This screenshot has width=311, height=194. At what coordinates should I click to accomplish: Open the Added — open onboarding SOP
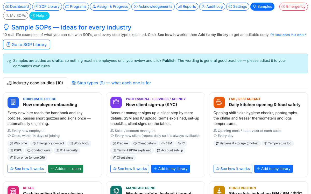tap(66, 169)
